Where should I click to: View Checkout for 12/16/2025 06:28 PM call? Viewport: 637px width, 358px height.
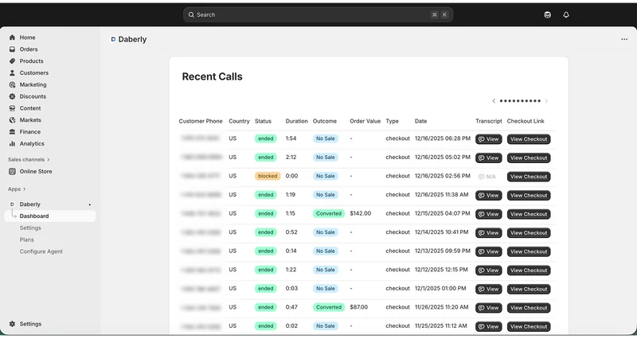click(x=529, y=139)
